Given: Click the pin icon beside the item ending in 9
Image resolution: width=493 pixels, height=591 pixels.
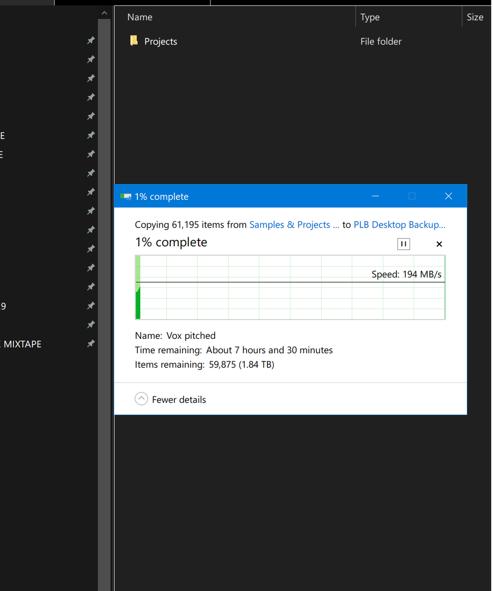Looking at the screenshot, I should (91, 305).
